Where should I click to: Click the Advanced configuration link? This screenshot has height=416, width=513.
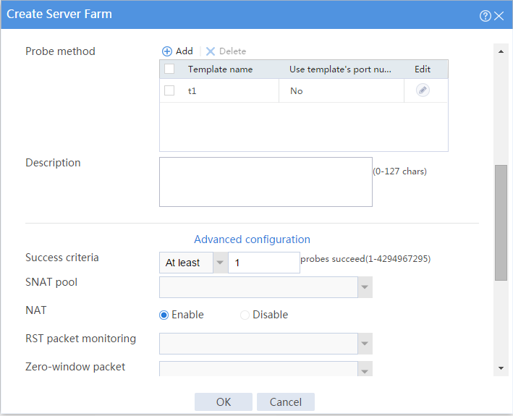[x=253, y=239]
